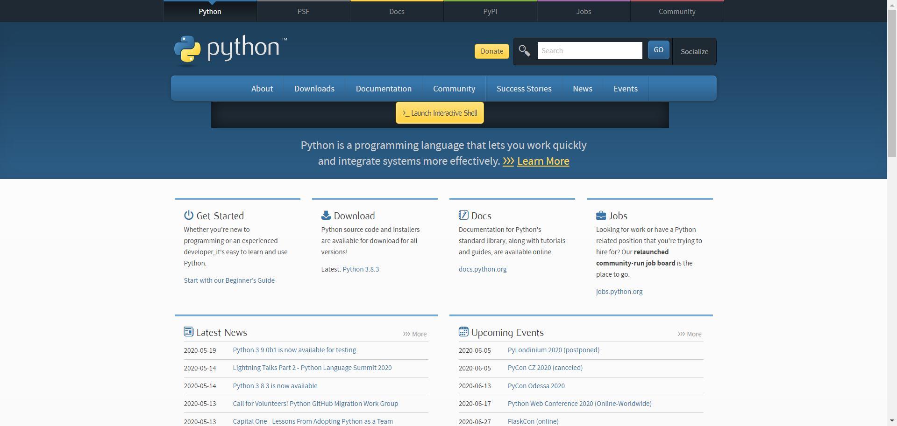Launch the Interactive Shell
Viewport: 897px width, 426px height.
440,112
